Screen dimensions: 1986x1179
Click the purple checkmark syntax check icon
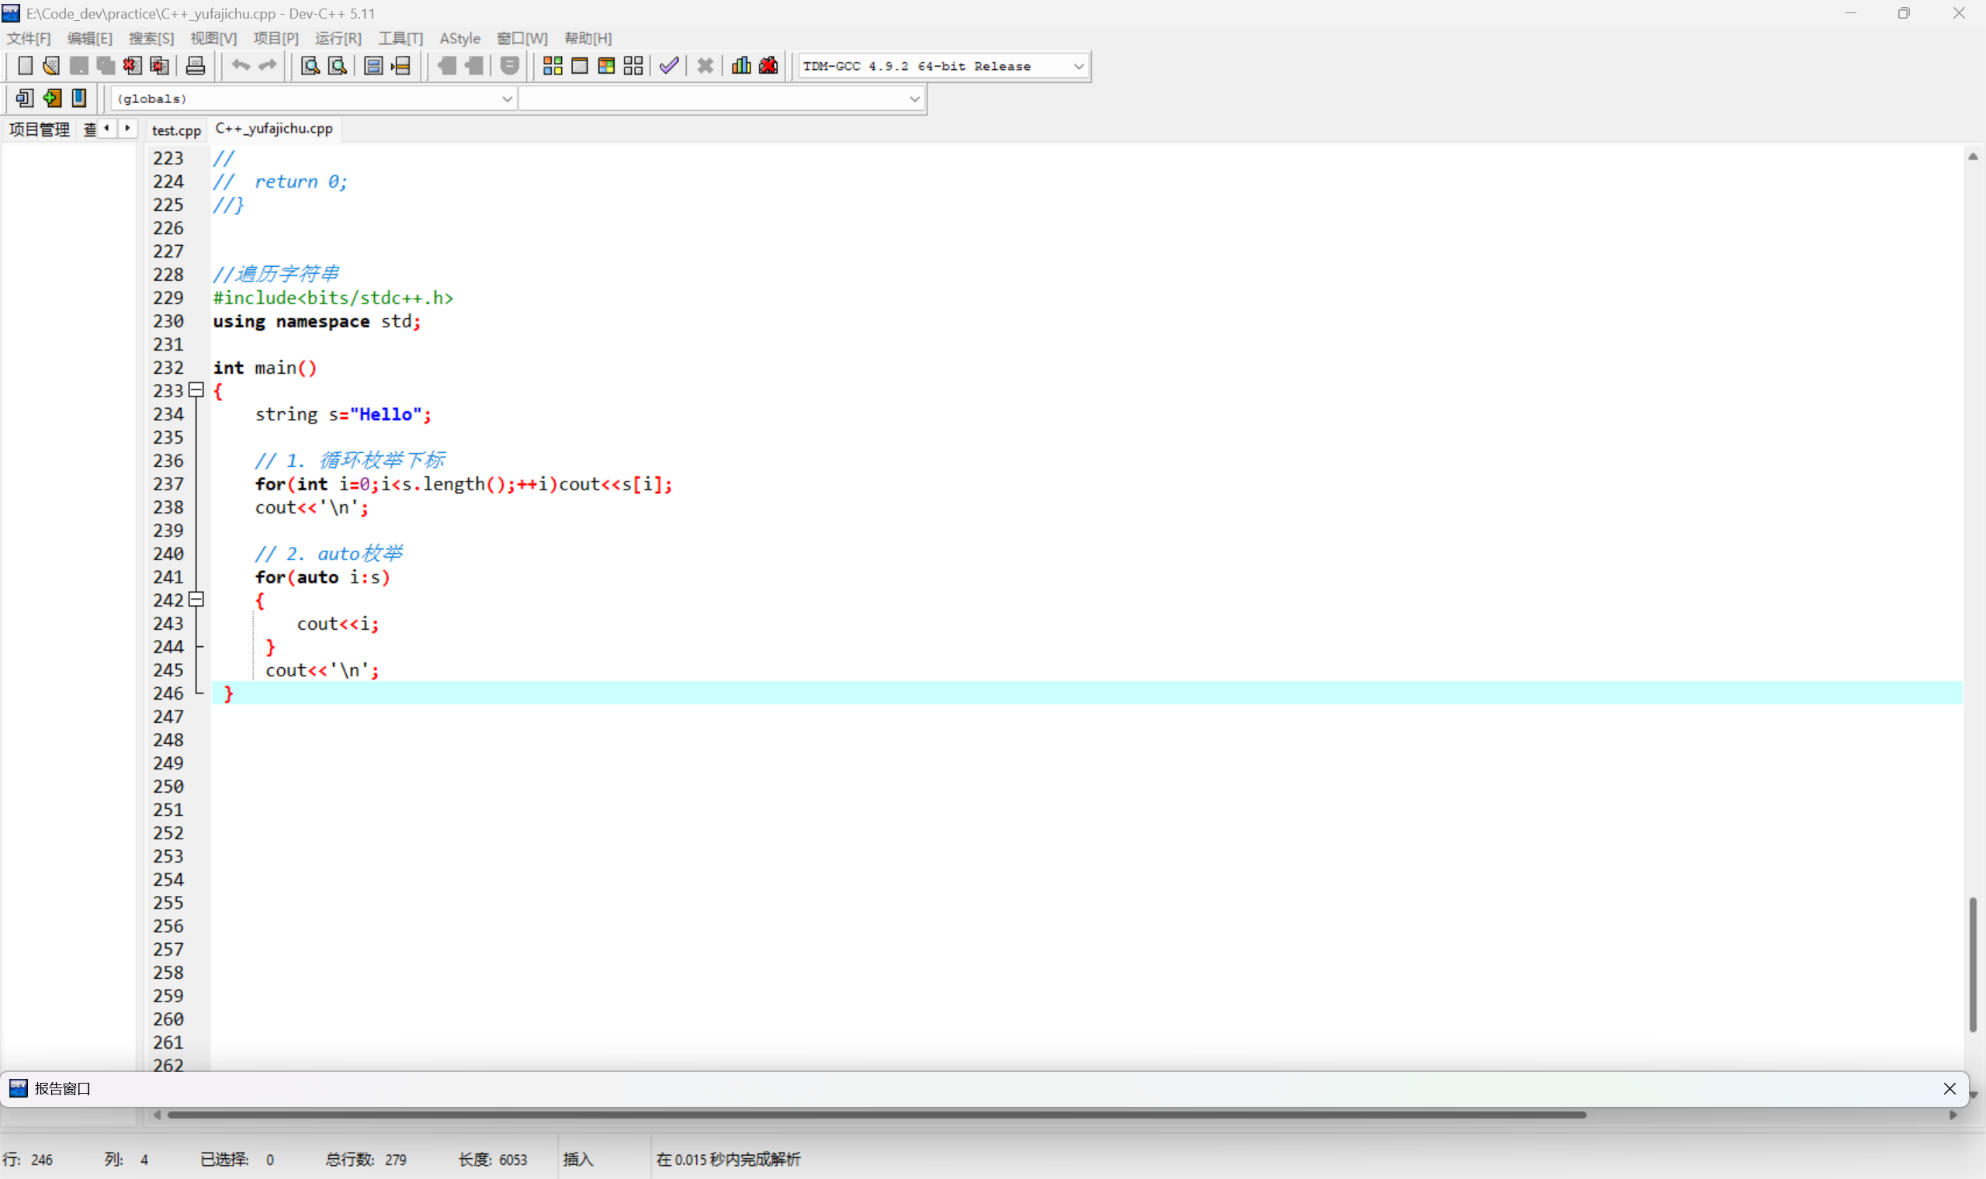coord(669,66)
